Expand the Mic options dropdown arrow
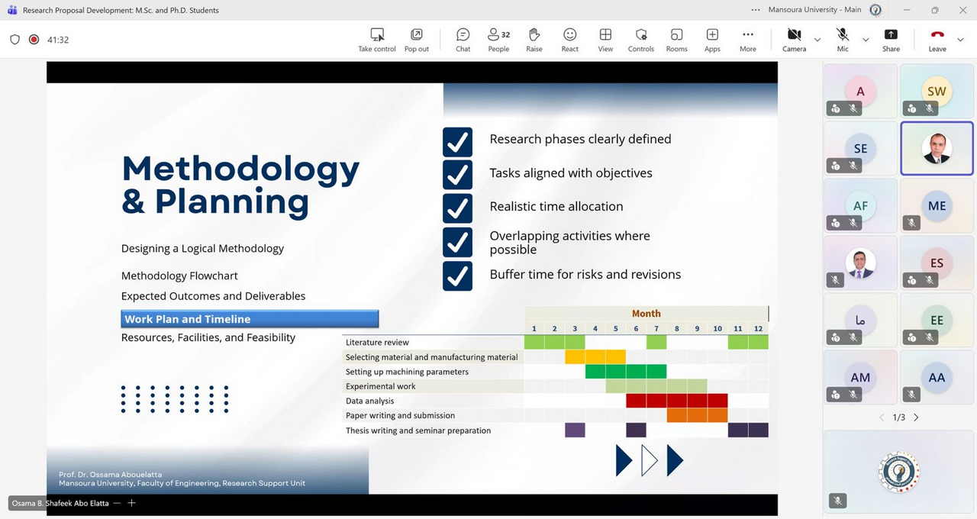Screen dimensions: 977x519 click(x=866, y=40)
